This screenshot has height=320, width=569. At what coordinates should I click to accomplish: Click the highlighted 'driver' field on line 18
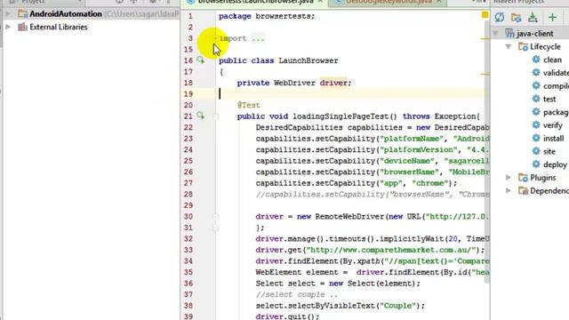[x=333, y=83]
